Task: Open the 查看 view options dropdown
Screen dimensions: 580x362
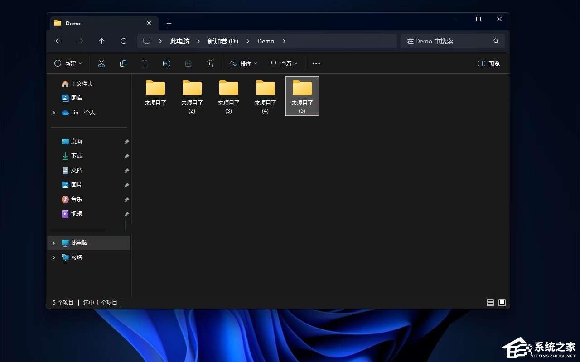Action: [284, 63]
